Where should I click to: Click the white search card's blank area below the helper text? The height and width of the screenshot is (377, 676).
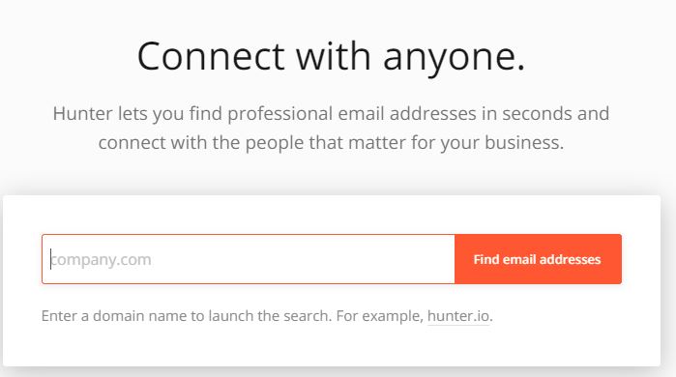pos(331,347)
